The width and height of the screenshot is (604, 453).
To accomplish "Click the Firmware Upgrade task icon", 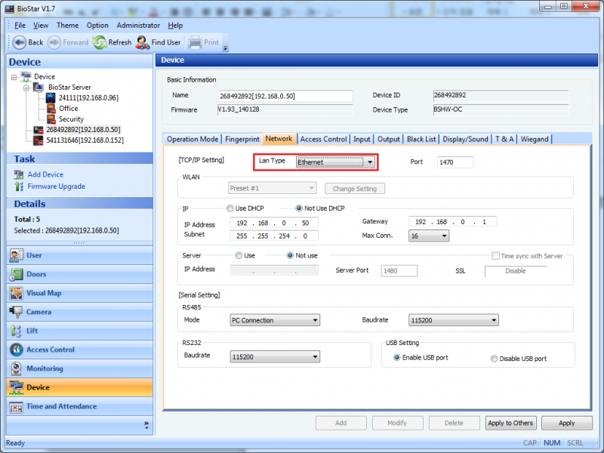I will tap(19, 186).
